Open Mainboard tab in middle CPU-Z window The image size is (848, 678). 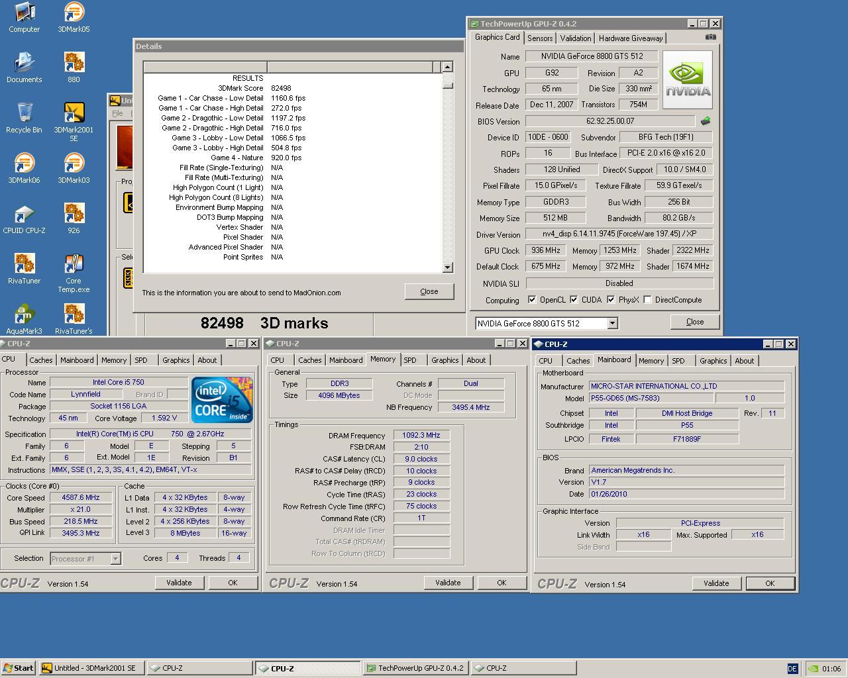(346, 360)
